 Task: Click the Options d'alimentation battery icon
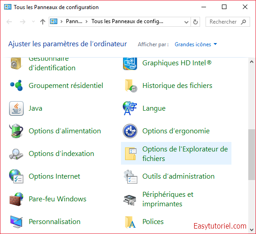16,131
